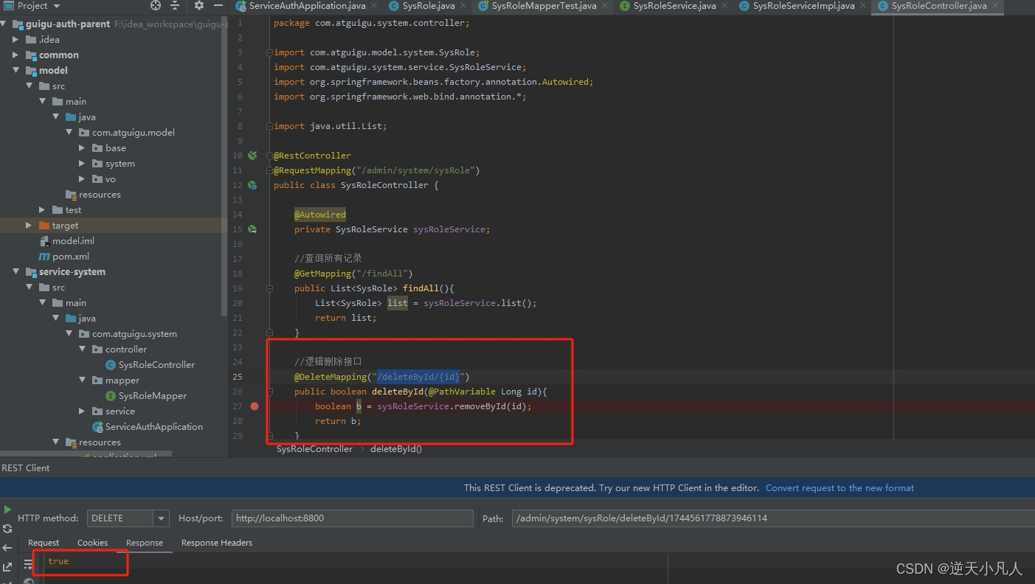The width and height of the screenshot is (1035, 584).
Task: Run the REST request with green play button
Action: 7,510
